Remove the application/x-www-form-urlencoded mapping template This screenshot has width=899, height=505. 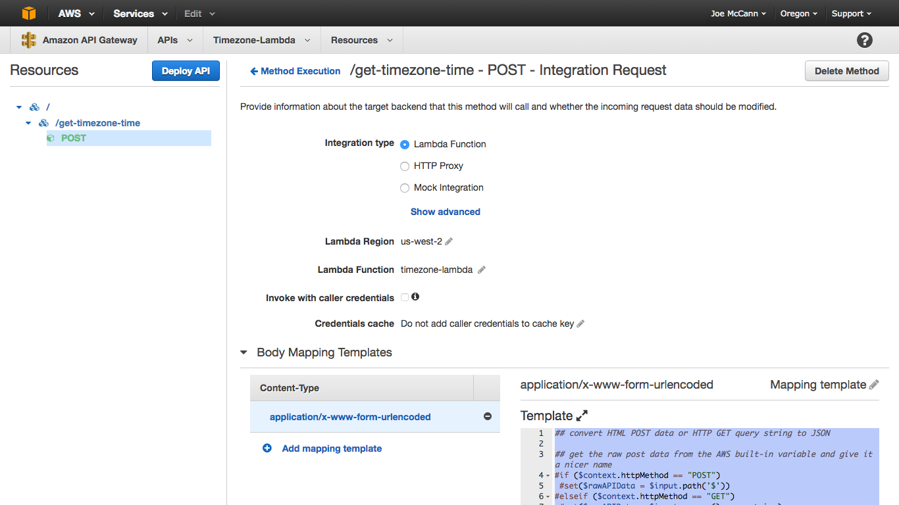(x=488, y=416)
